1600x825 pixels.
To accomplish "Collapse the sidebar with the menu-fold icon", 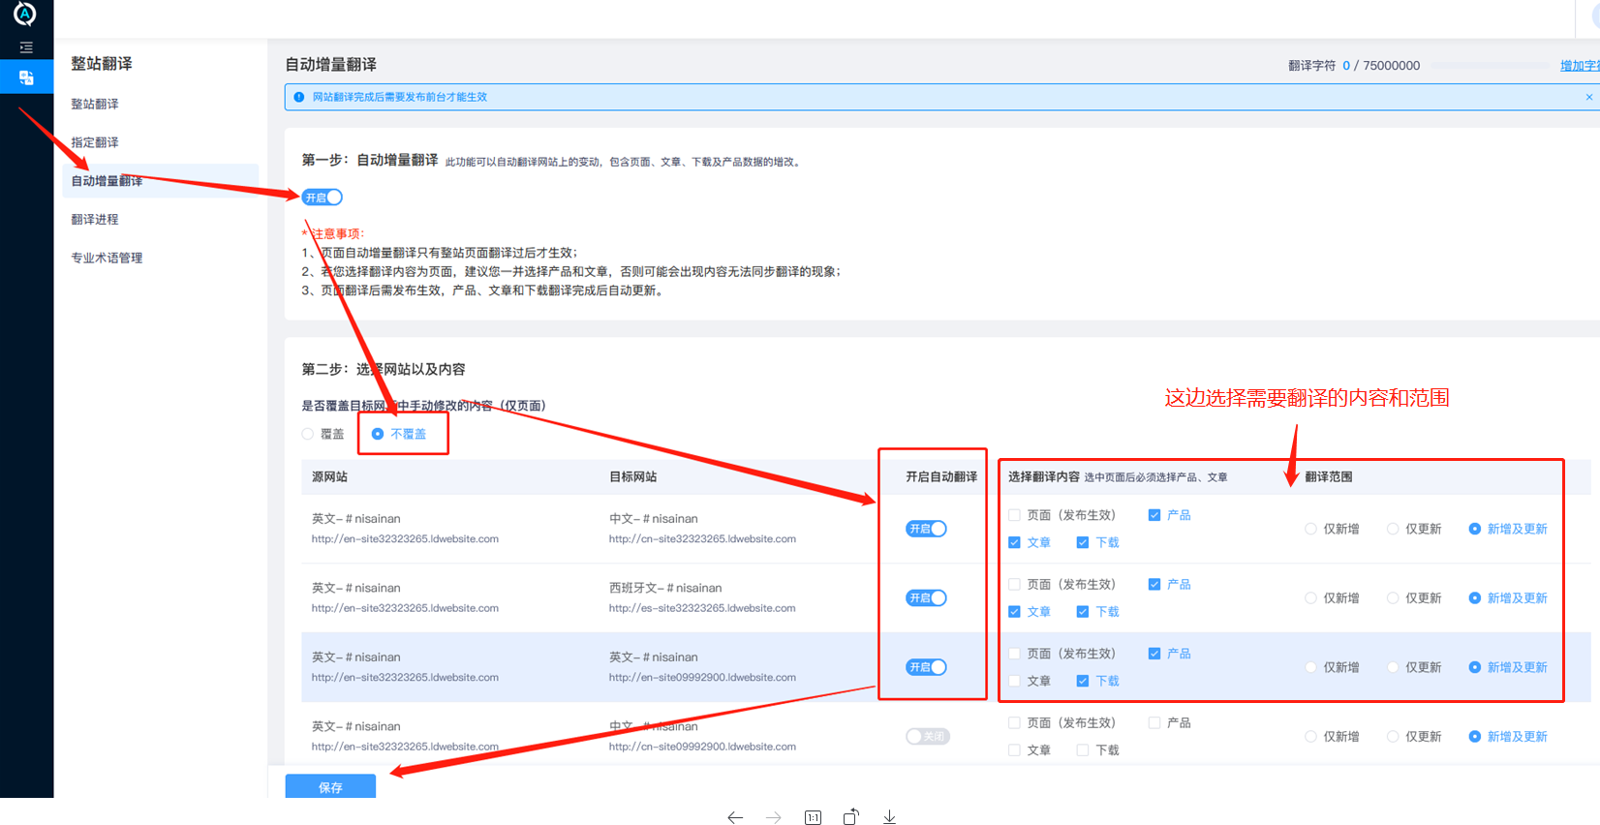I will click(x=26, y=47).
